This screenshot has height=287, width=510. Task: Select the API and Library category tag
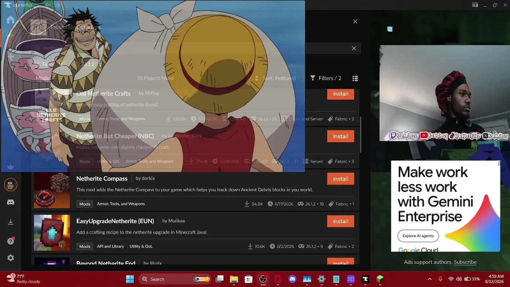click(110, 246)
